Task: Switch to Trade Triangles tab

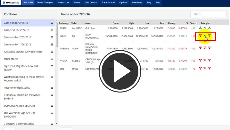Action: coord(45,3)
